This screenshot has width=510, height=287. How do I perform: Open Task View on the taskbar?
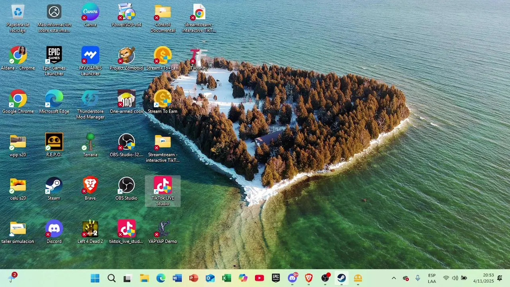(127, 278)
